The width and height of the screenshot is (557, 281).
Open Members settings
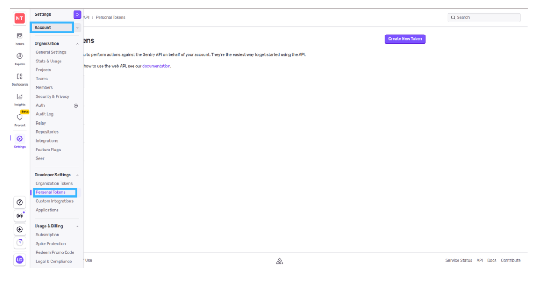pos(44,88)
